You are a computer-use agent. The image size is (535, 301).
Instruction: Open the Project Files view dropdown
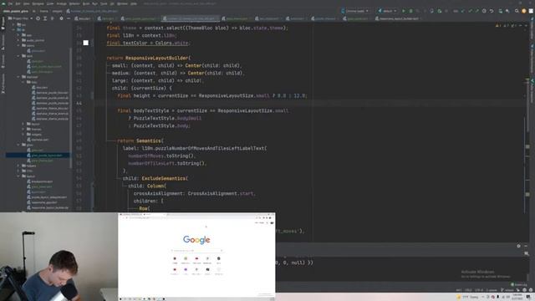click(x=20, y=18)
